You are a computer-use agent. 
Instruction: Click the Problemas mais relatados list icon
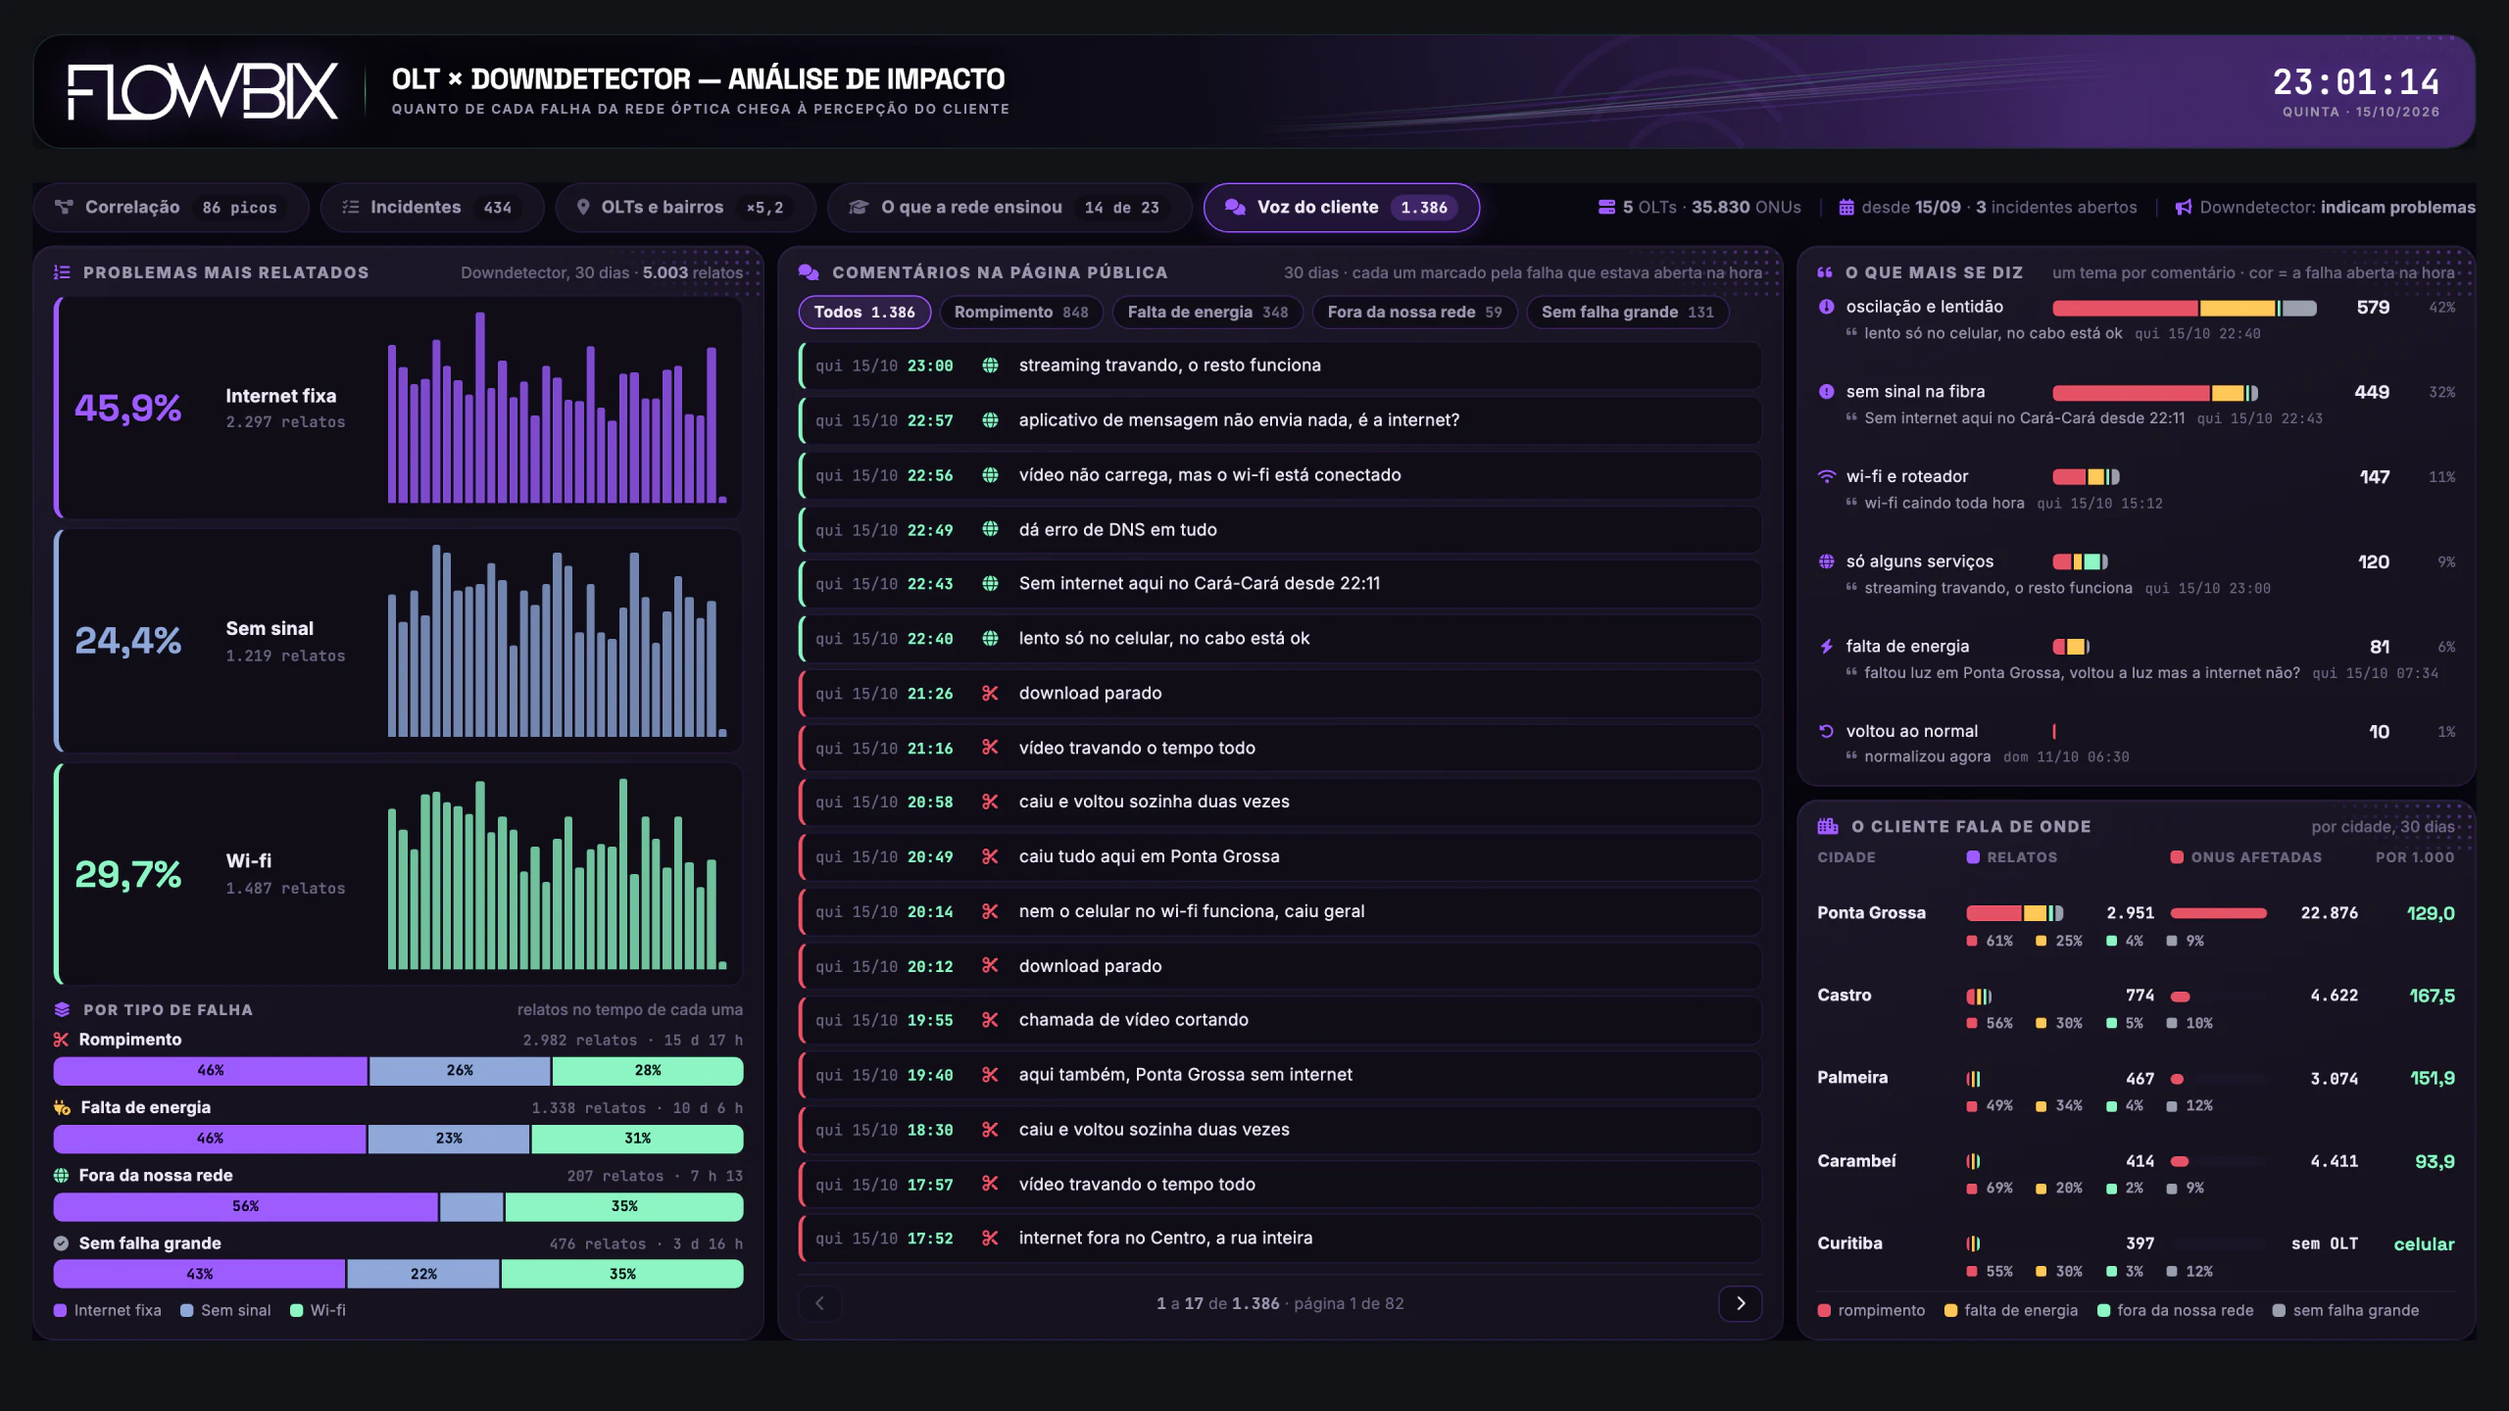point(62,273)
